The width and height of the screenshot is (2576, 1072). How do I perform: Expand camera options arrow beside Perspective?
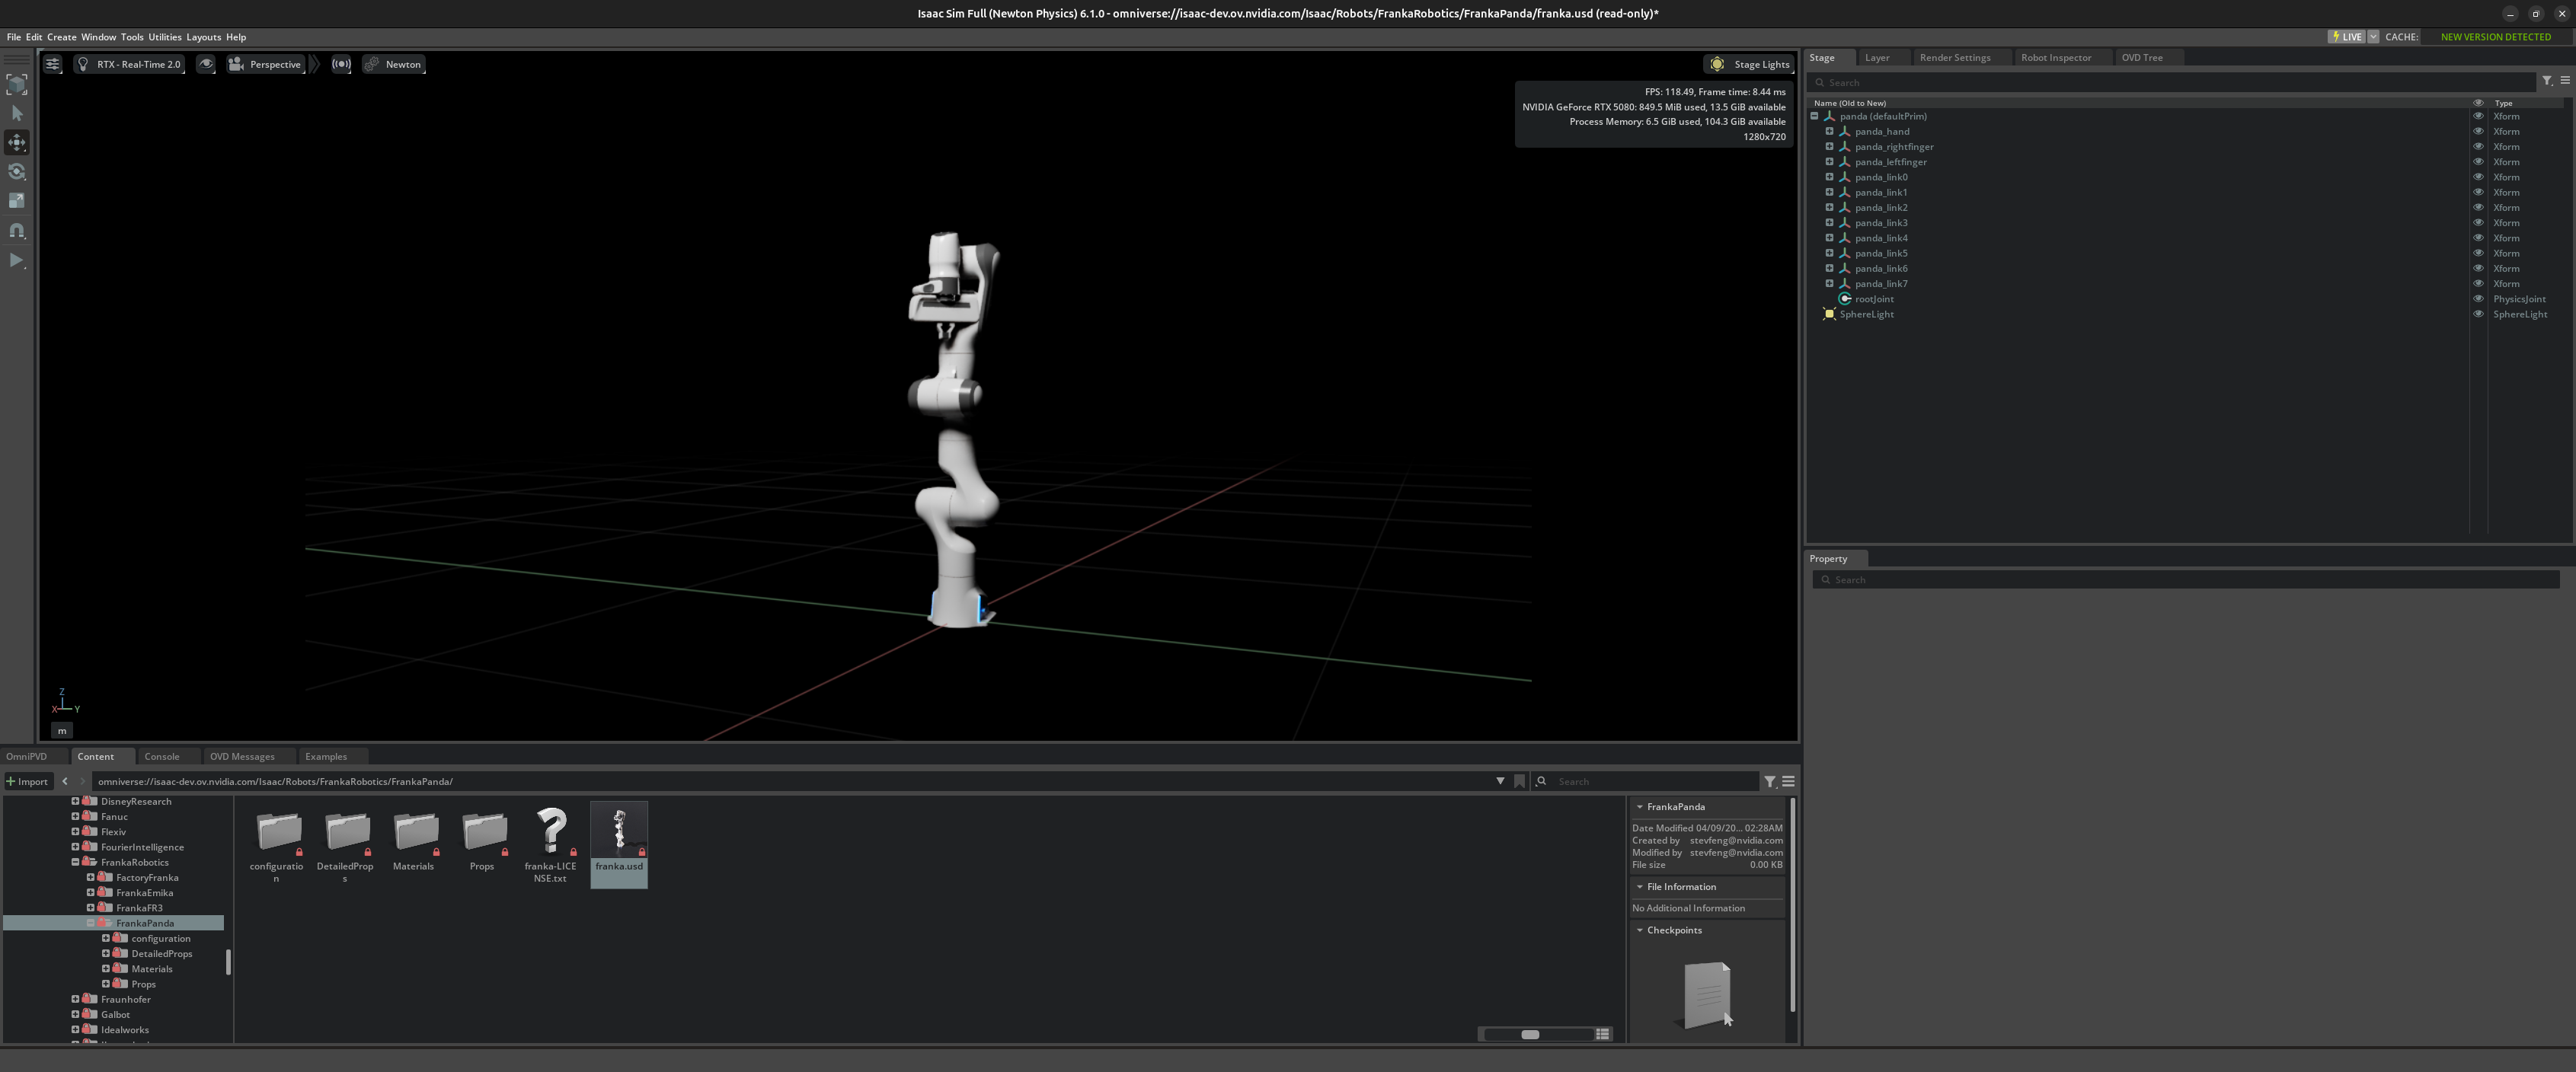click(314, 64)
